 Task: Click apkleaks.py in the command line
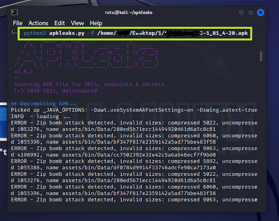67,33
